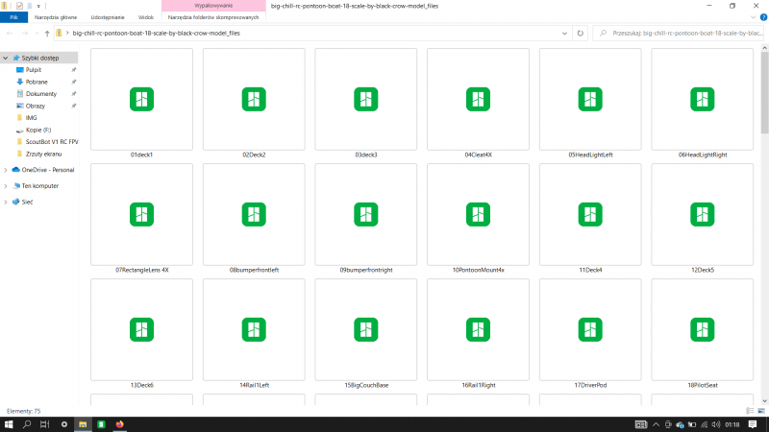Open address bar history dropdown

[564, 34]
